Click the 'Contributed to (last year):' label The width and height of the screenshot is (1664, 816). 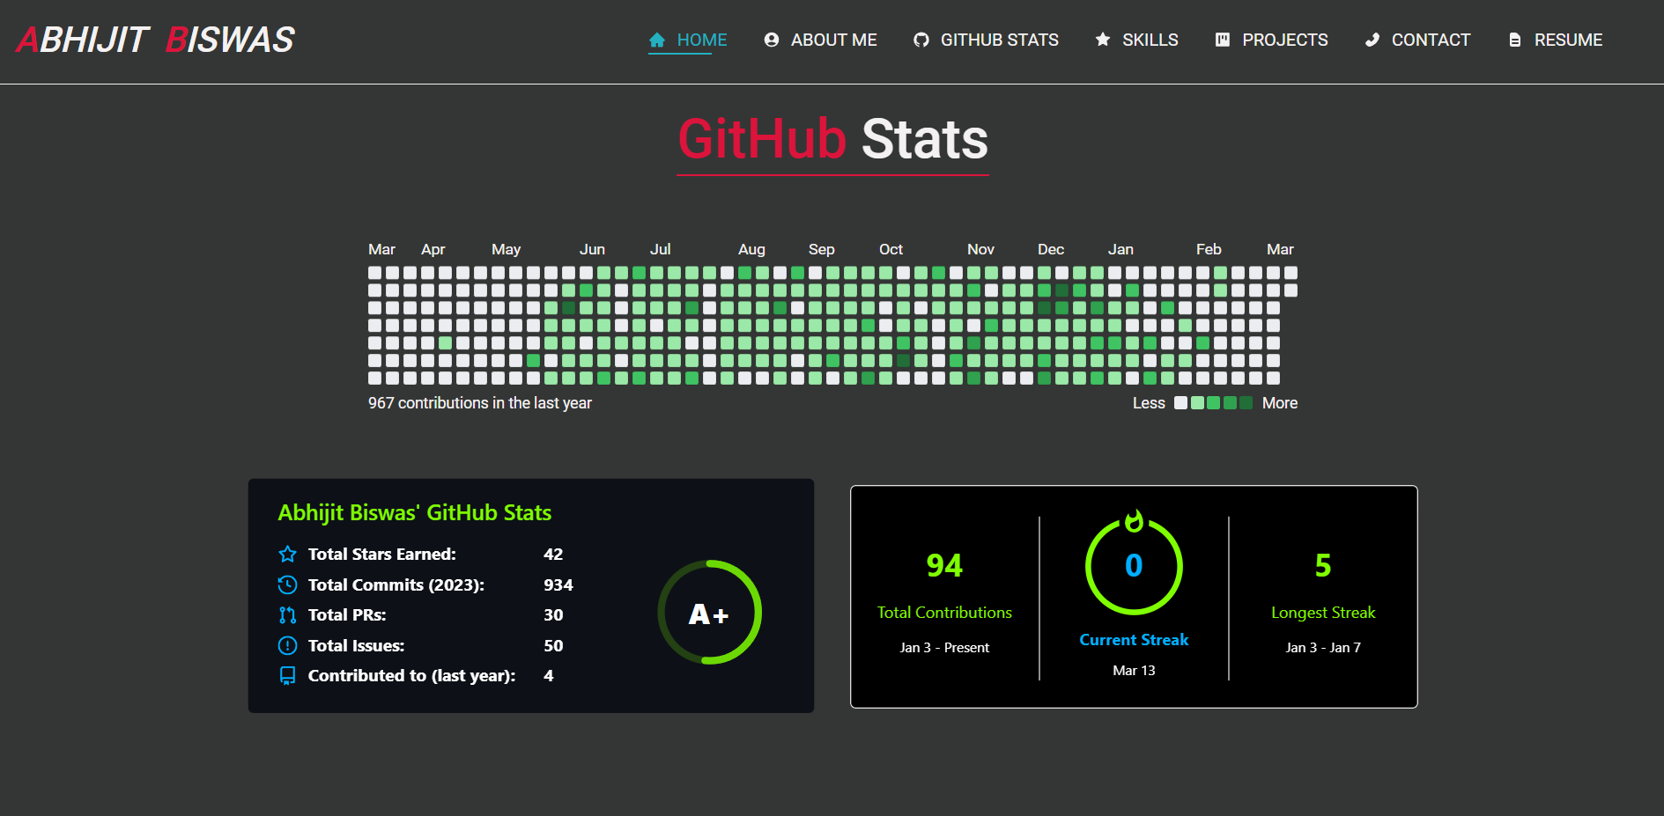pyautogui.click(x=411, y=675)
